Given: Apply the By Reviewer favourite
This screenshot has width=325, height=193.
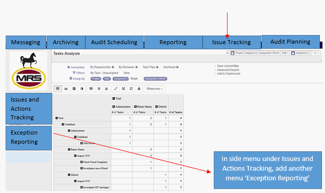Looking at the screenshot, I should pos(128,67).
